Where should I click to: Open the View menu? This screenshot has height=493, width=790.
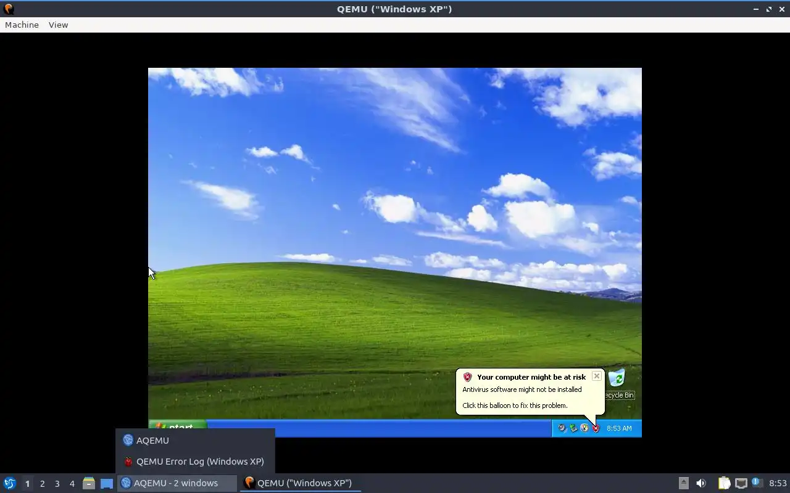pyautogui.click(x=58, y=25)
